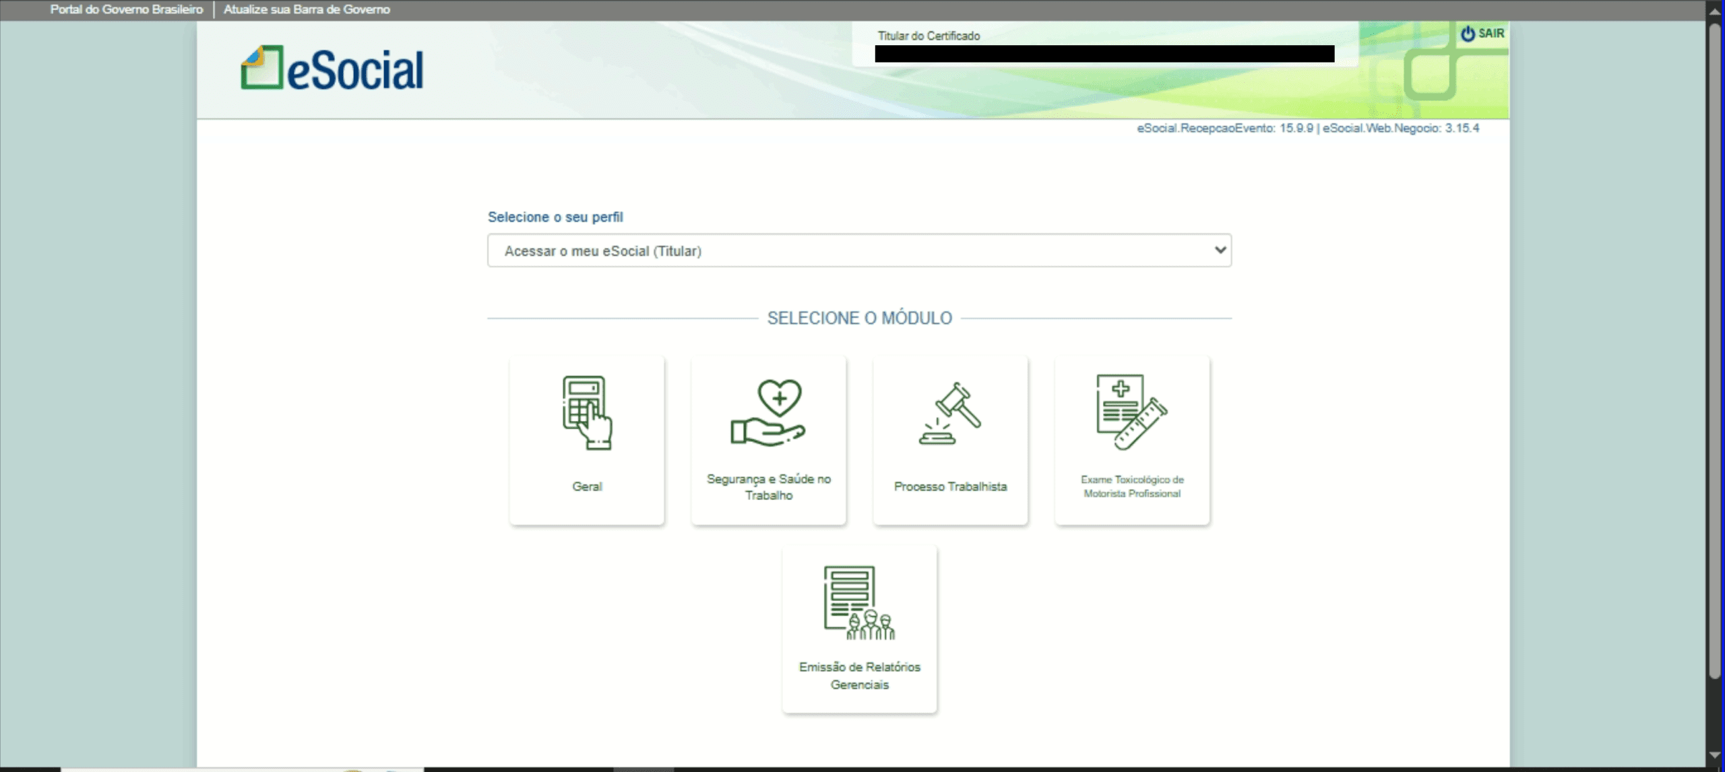Viewport: 1725px width, 772px height.
Task: Click the 'Geral' module label
Action: click(587, 486)
